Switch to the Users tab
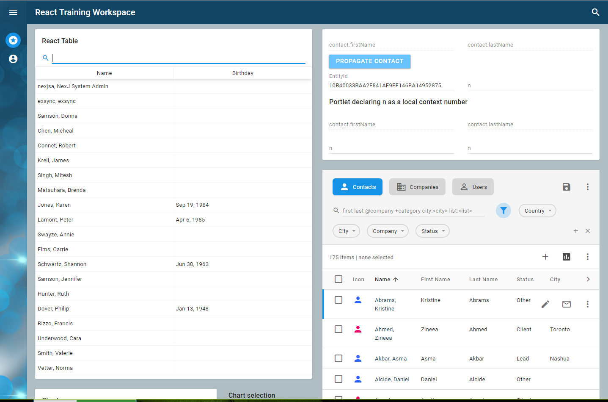The width and height of the screenshot is (608, 402). coord(473,187)
